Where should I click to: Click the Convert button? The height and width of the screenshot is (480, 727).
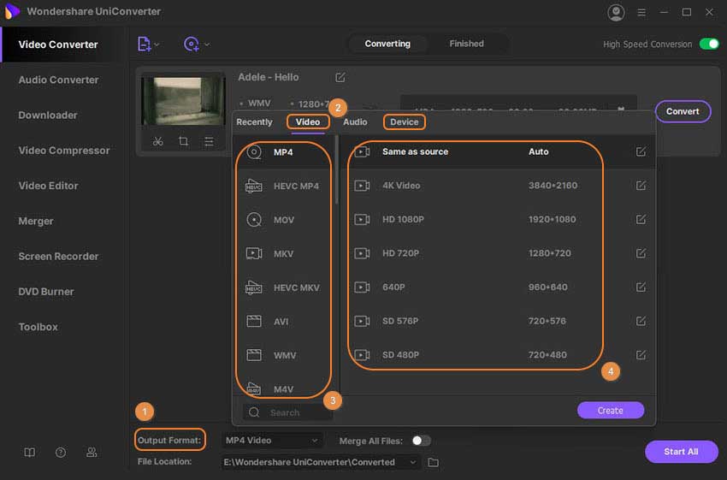pos(683,111)
